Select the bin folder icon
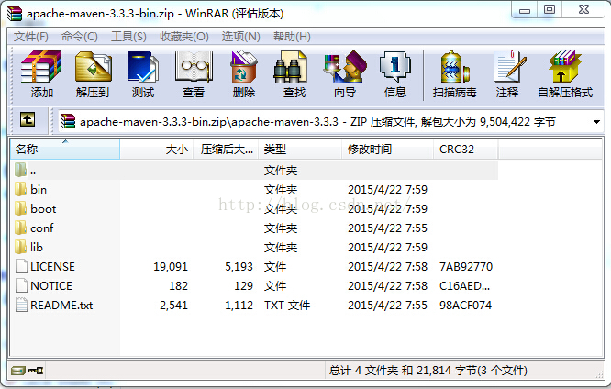611x389 pixels. pos(20,189)
